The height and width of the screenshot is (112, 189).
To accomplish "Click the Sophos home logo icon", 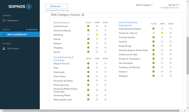I will click(29, 6).
